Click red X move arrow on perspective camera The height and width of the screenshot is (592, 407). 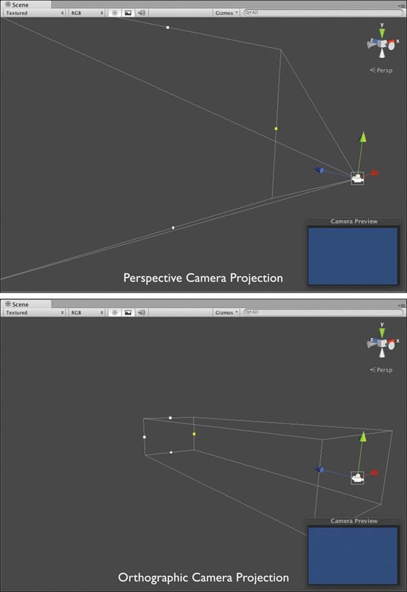pos(374,173)
